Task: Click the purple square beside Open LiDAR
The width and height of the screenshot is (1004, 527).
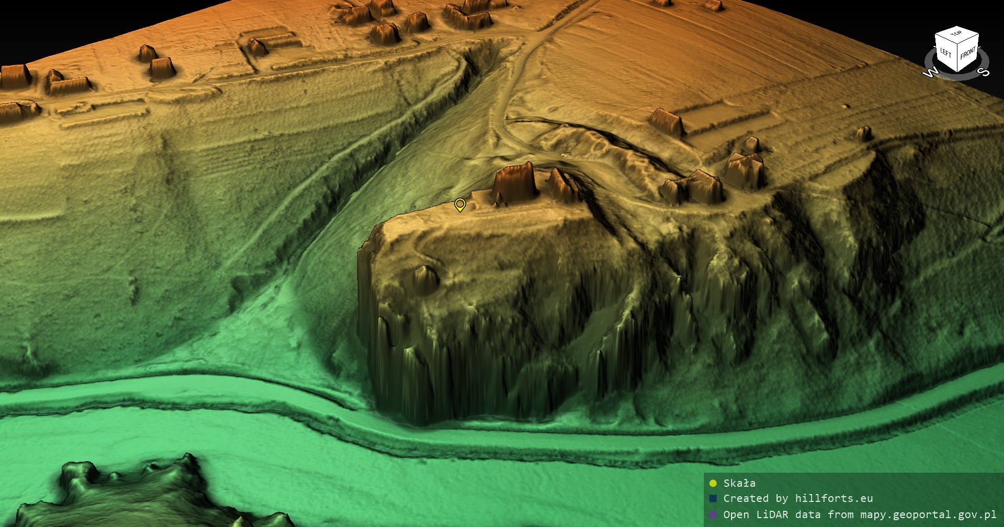Action: click(x=713, y=514)
